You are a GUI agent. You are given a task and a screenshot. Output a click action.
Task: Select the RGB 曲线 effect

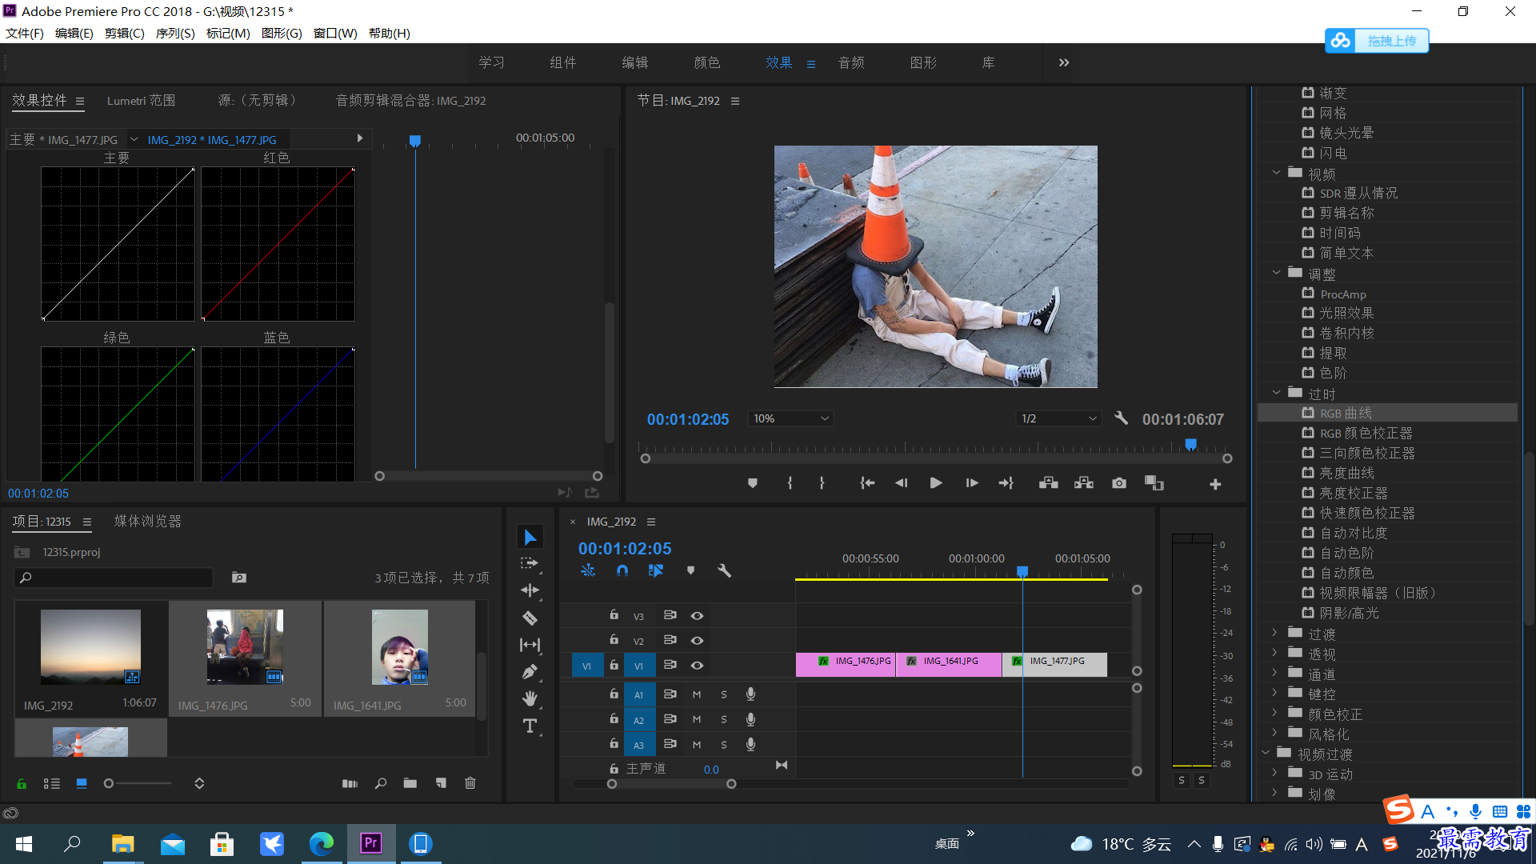[x=1387, y=413]
